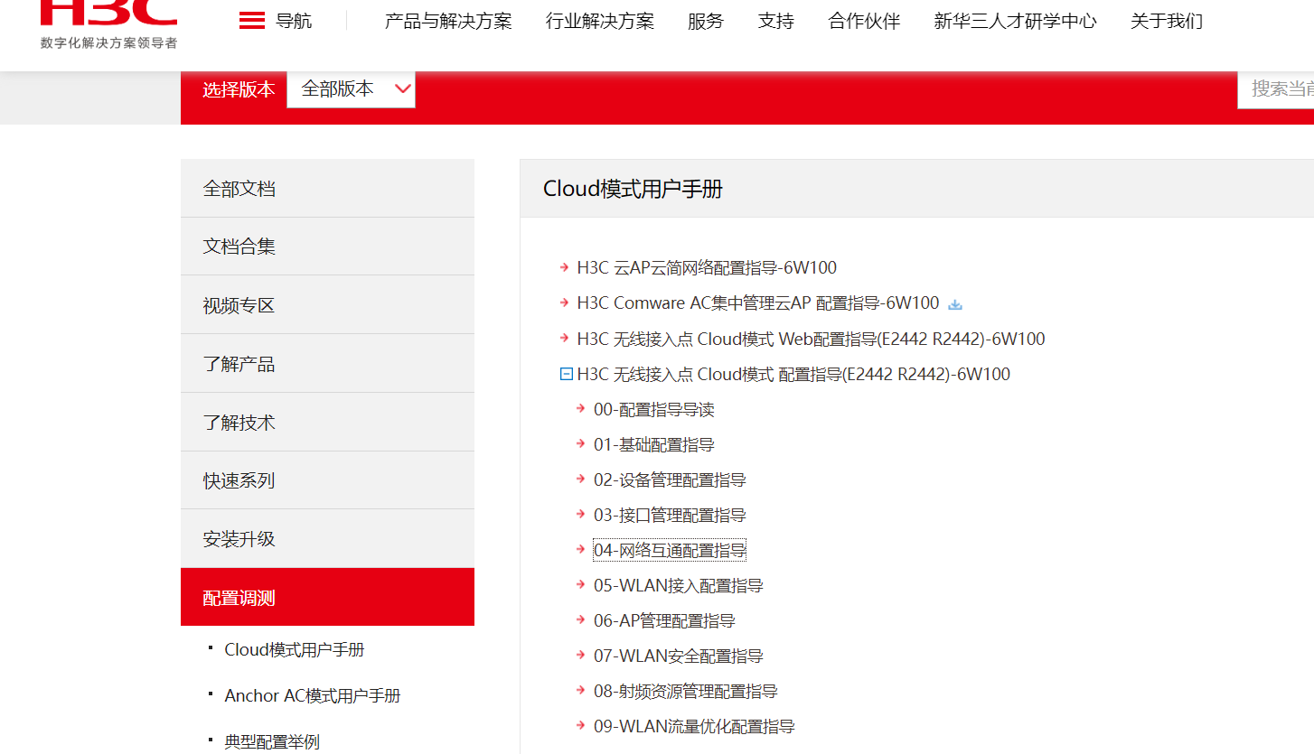Open 行业解决方案 menu
The image size is (1314, 754).
coord(600,21)
